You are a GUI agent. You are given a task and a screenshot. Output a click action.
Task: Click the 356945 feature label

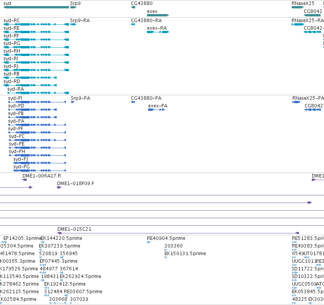(69, 254)
